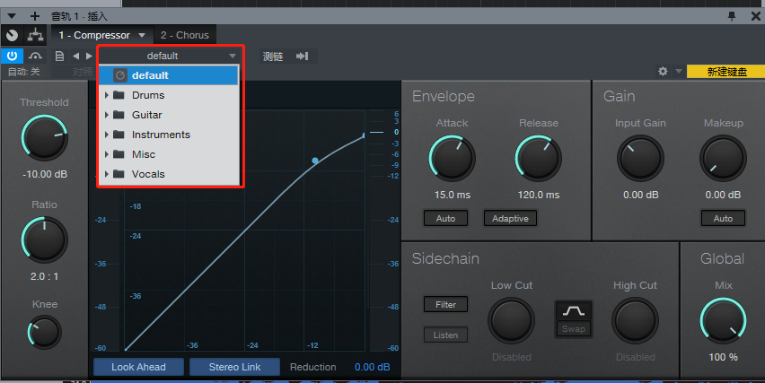
Task: Enable the Sidechain Filter
Action: 445,305
